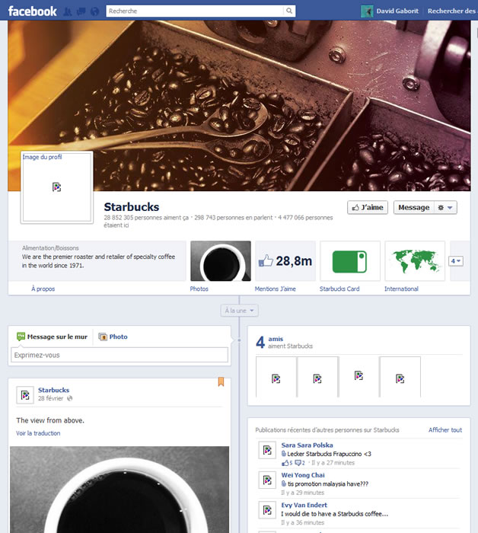478x533 pixels.
Task: Select the Photo composer tab
Action: [x=113, y=337]
